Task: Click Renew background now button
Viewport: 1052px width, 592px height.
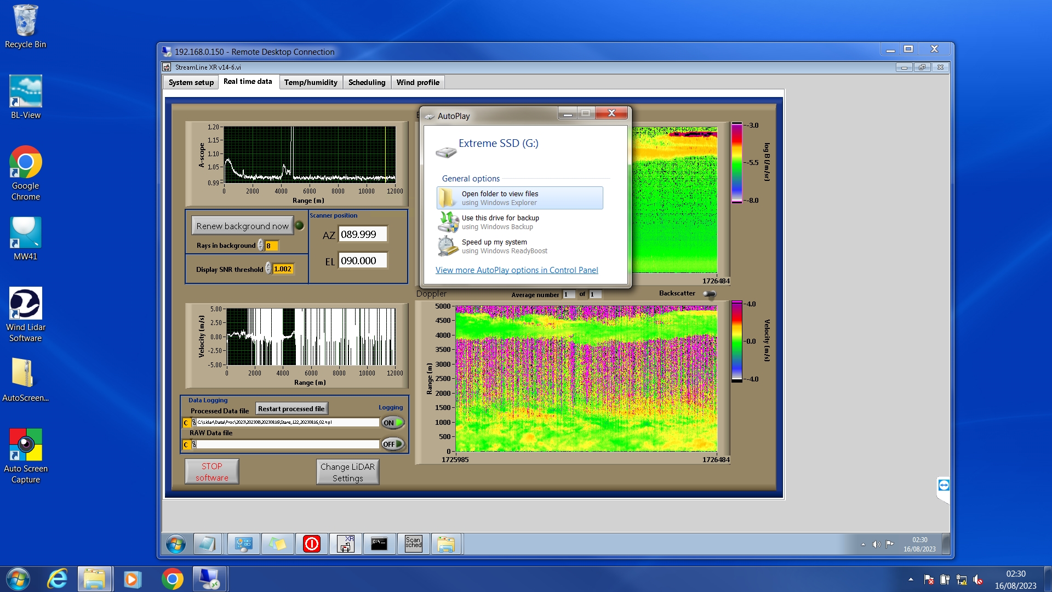Action: click(x=242, y=226)
